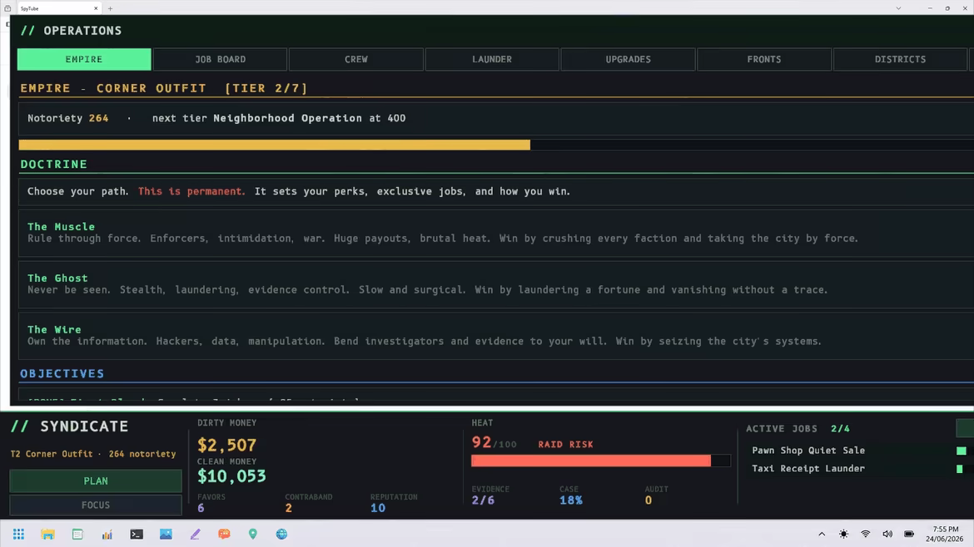Open the Districts tab
Image resolution: width=974 pixels, height=547 pixels.
900,60
